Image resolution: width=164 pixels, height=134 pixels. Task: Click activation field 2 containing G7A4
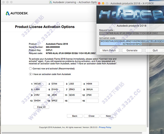click(x=57, y=84)
